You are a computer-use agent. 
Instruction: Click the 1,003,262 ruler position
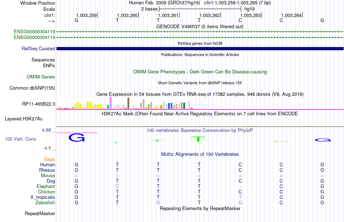coord(210,15)
